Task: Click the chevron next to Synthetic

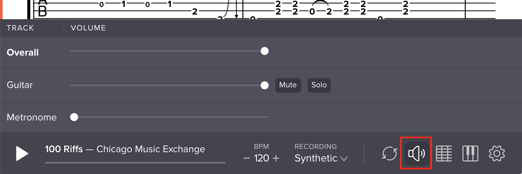Action: tap(344, 159)
